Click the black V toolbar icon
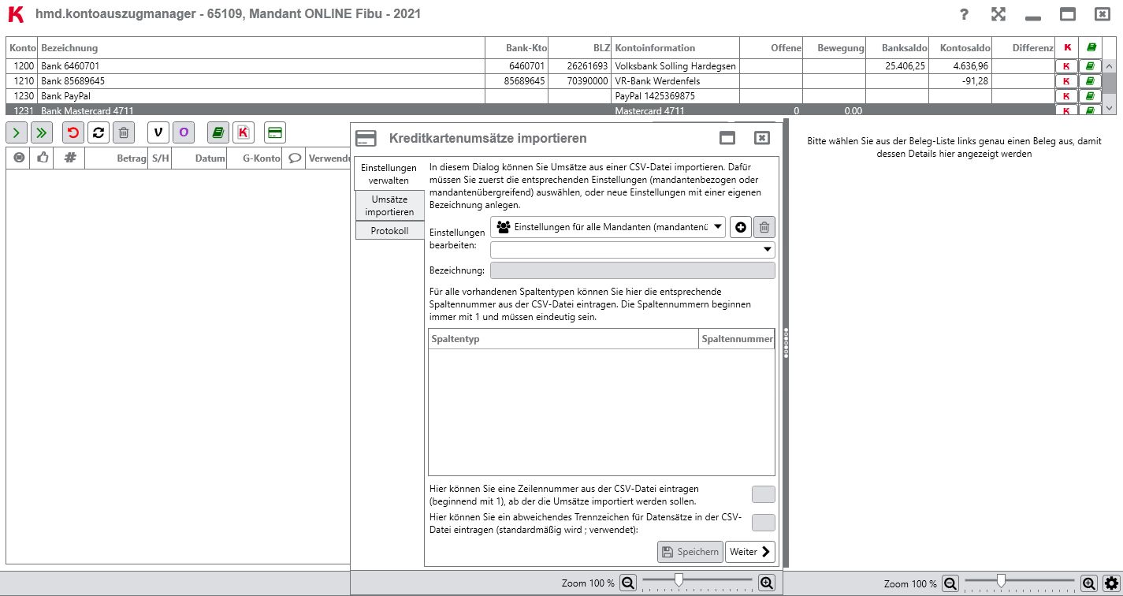The height and width of the screenshot is (596, 1123). click(x=158, y=132)
